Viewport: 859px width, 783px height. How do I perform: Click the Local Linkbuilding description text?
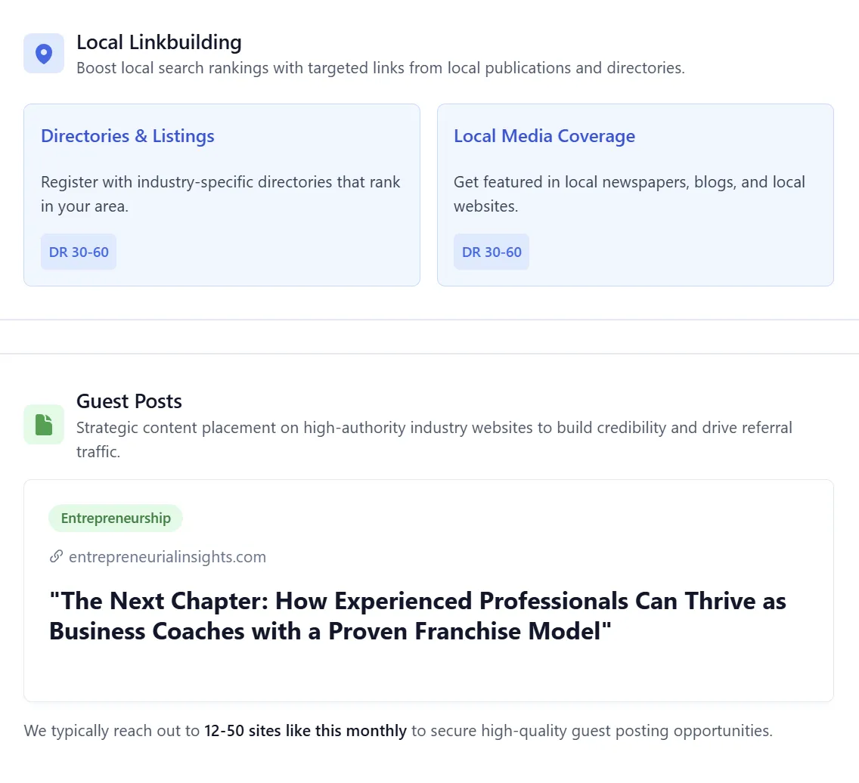tap(380, 68)
